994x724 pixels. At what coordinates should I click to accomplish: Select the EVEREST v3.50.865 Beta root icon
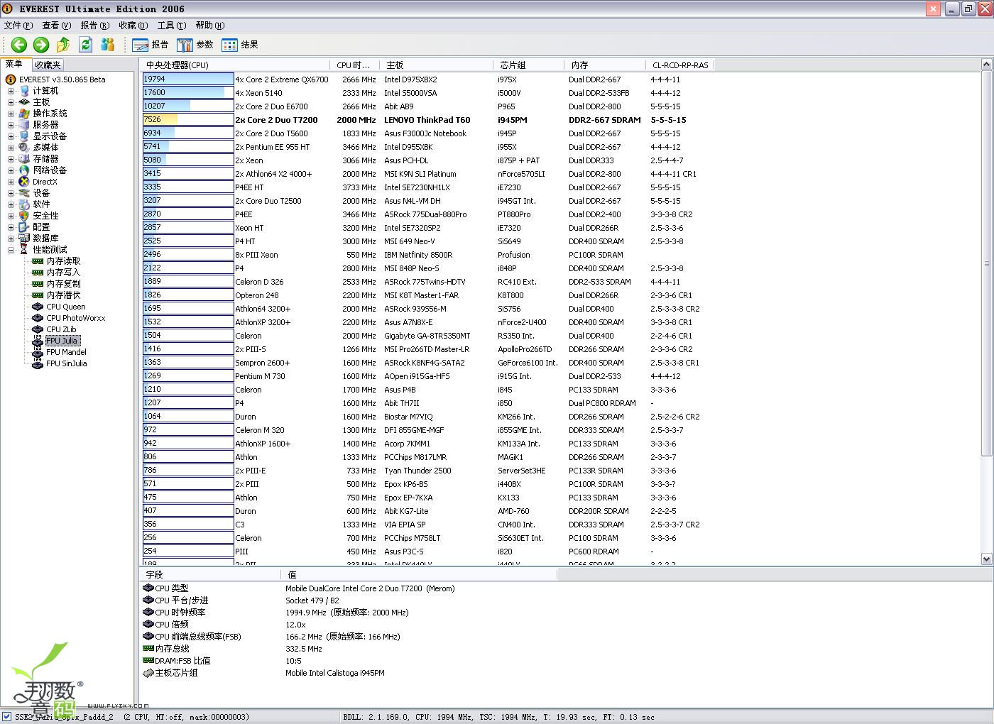[11, 79]
